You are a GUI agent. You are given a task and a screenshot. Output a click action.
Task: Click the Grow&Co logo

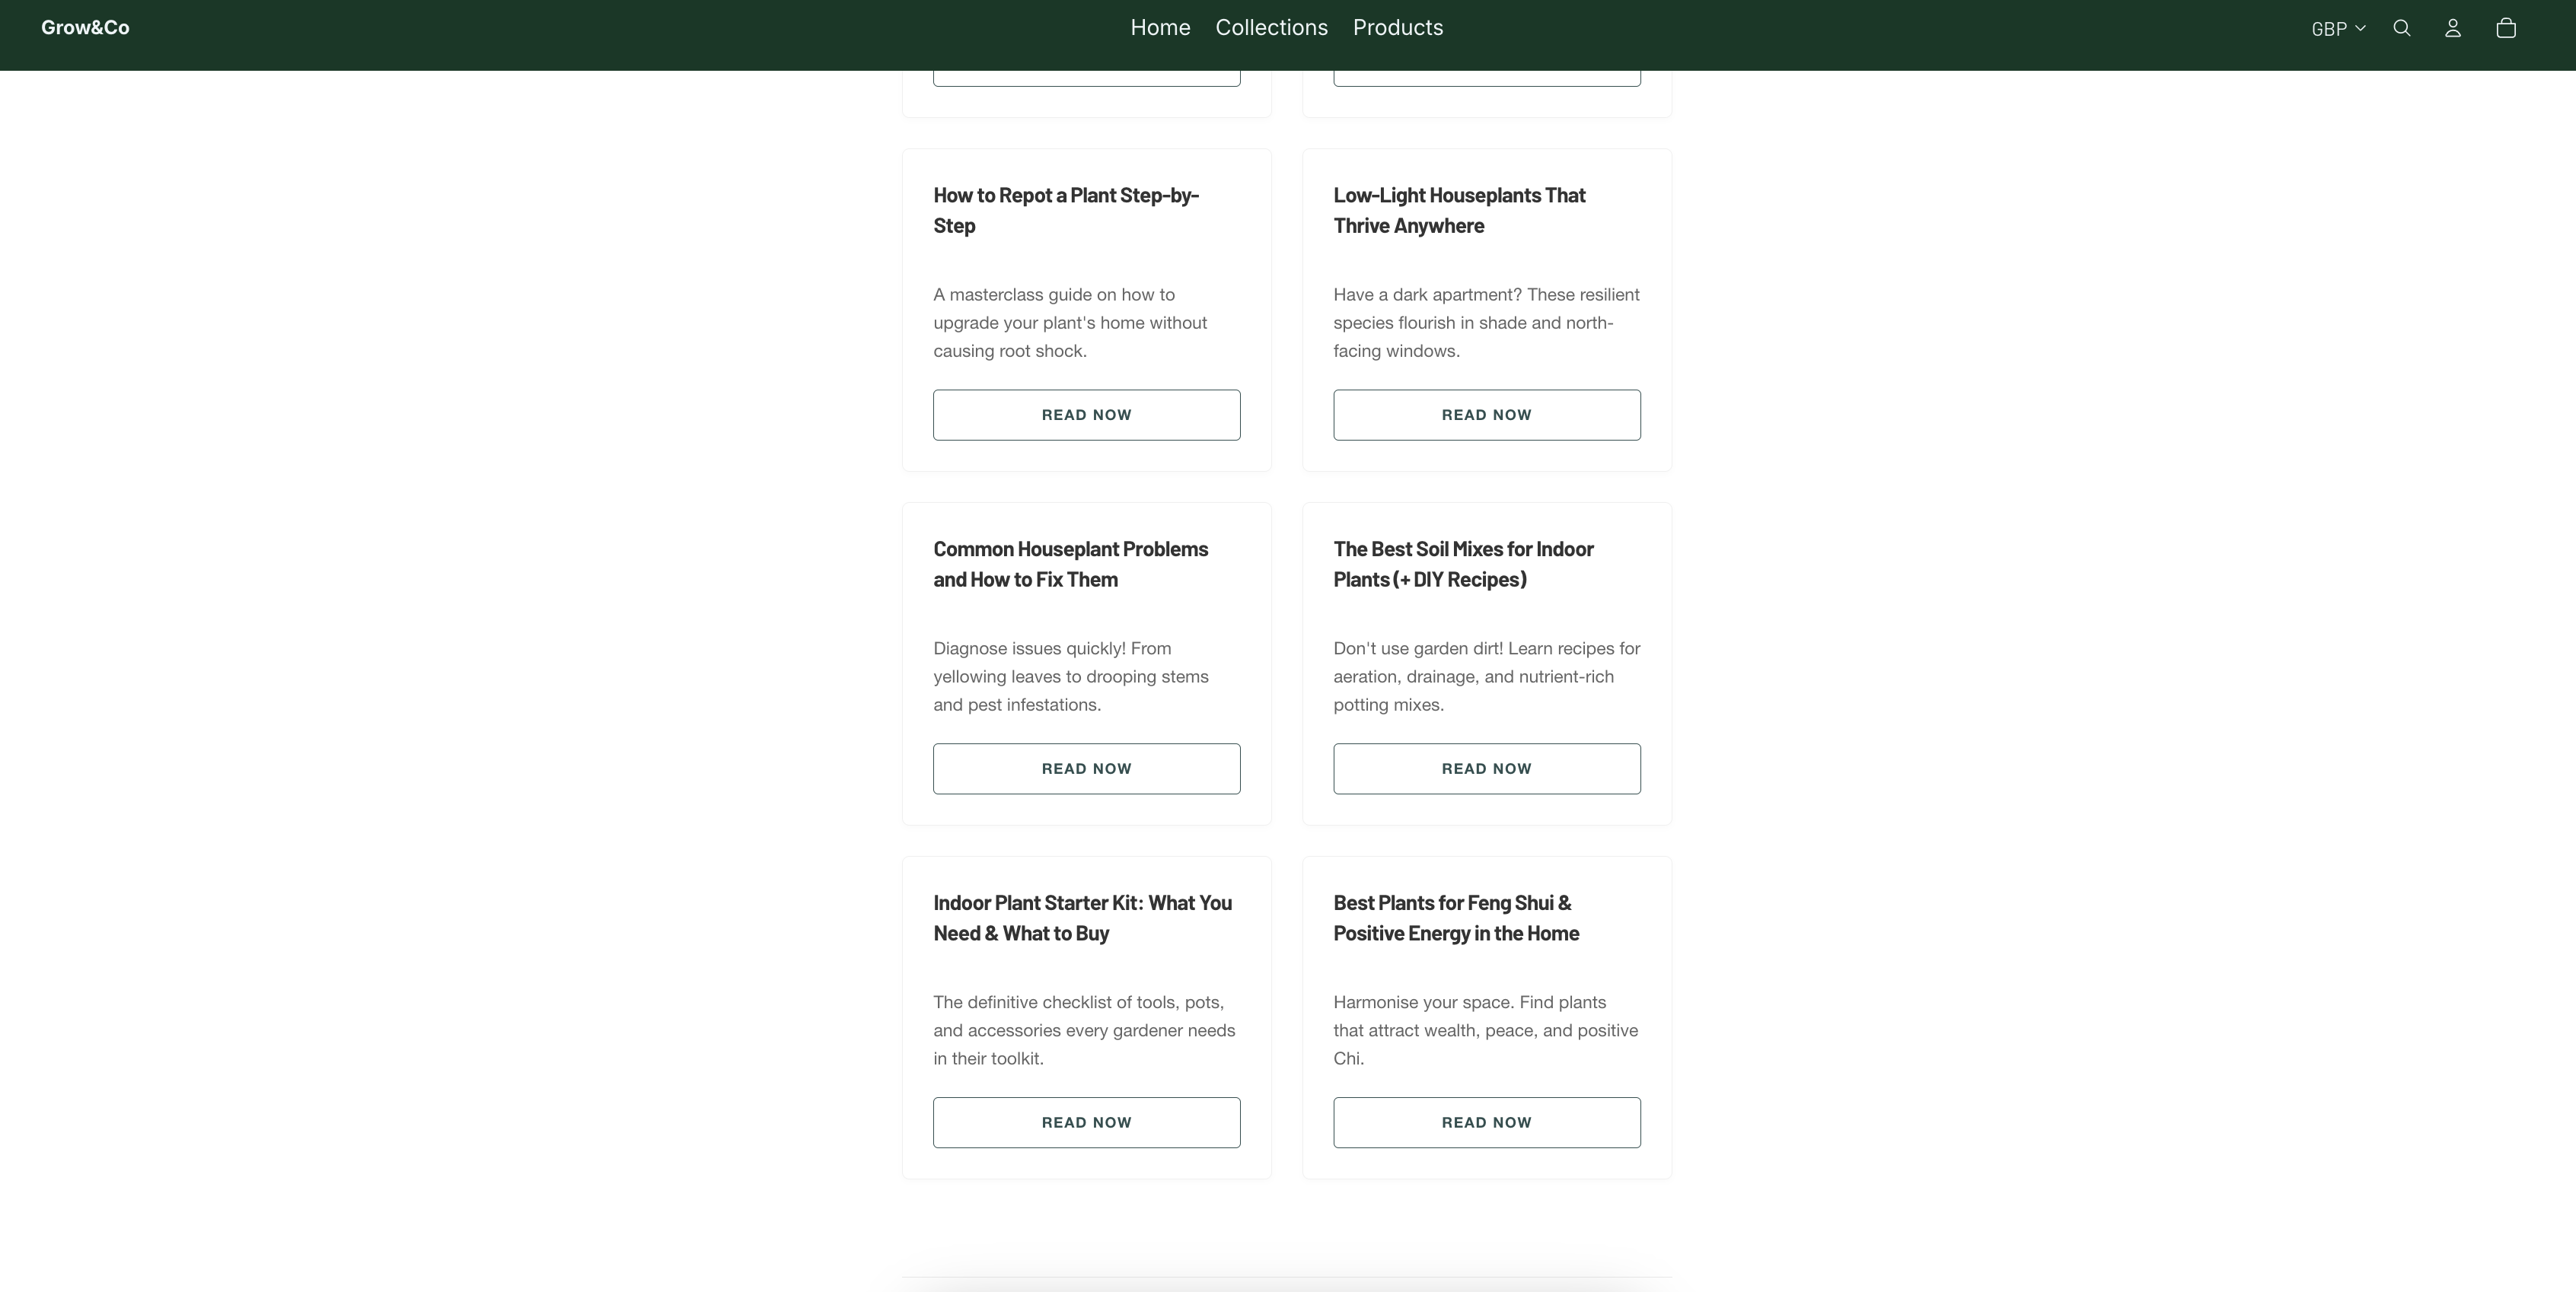click(85, 28)
